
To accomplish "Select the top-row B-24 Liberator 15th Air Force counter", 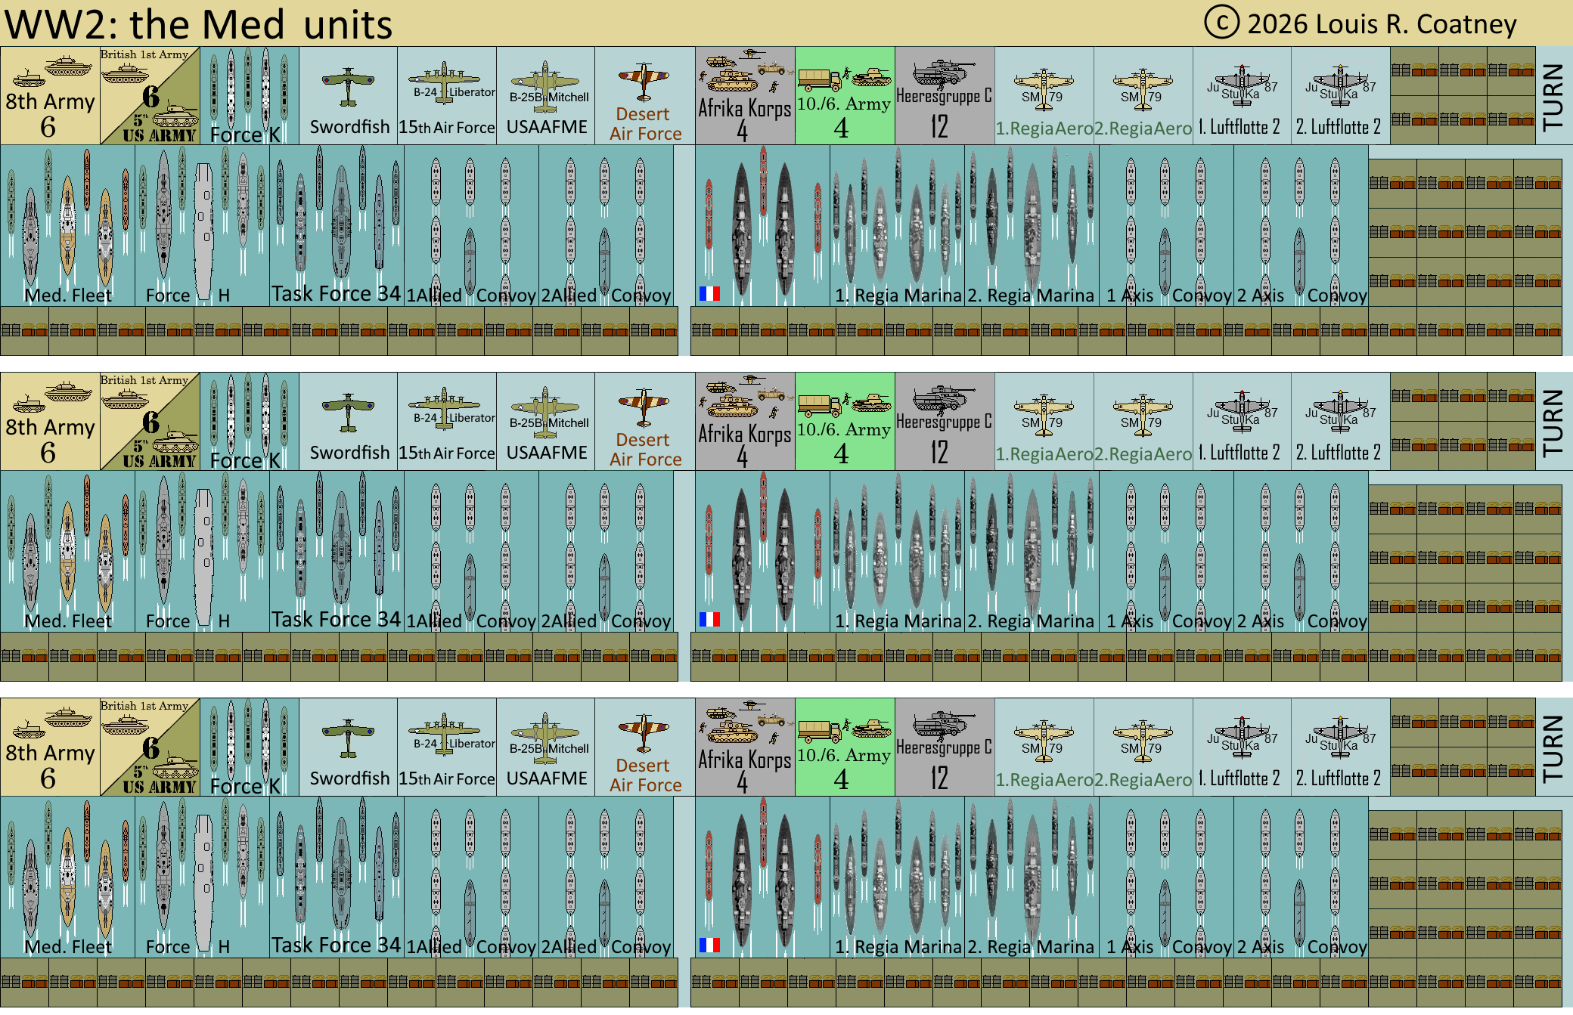I will click(447, 96).
